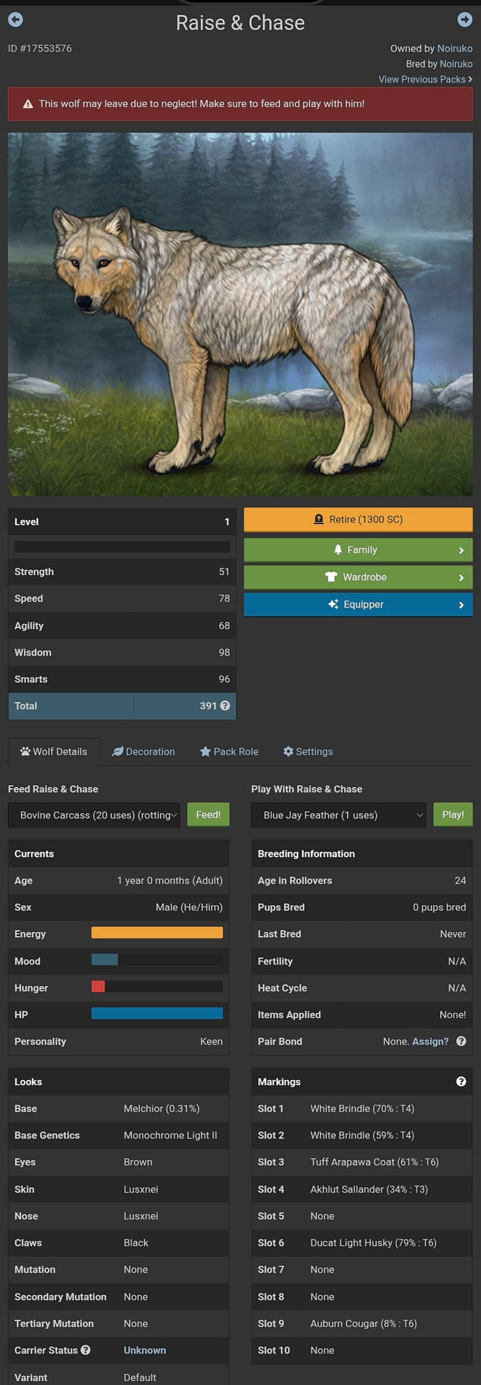Click the chevron arrow on Wardrobe button

[461, 578]
